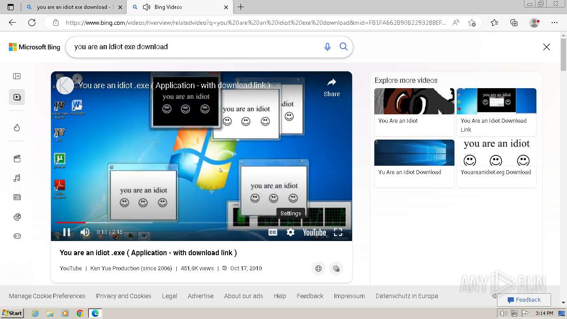Open the Gaming controller sidebar icon

(x=17, y=236)
